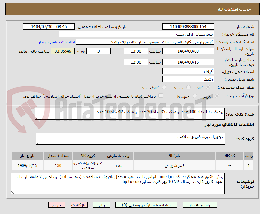Click the کد کالا column header

click(x=229, y=156)
